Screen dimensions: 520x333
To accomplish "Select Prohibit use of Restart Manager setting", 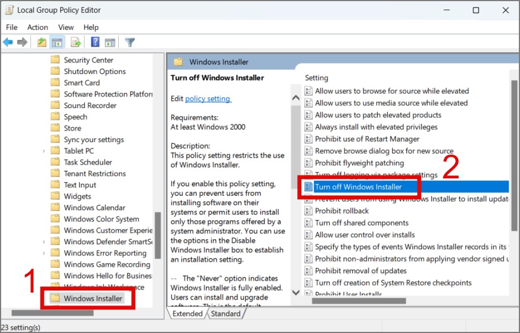I will (x=367, y=139).
